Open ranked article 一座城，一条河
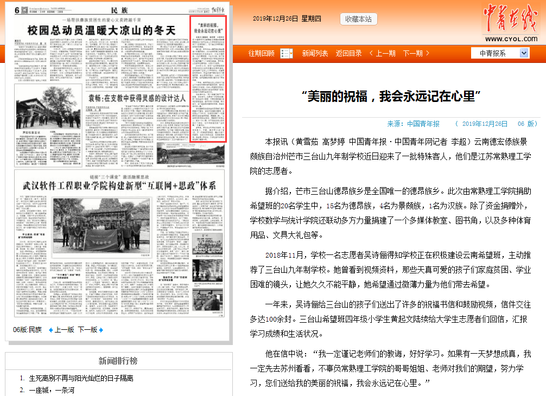Viewport: 546px width, 396px height. tap(52, 391)
